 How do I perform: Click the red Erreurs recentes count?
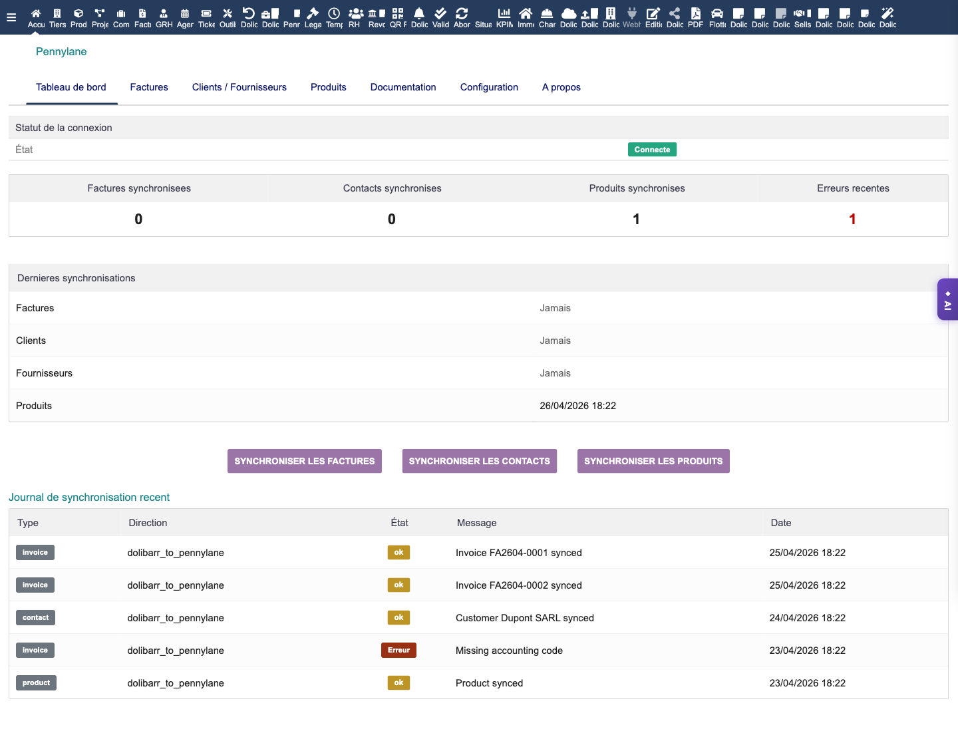852,220
